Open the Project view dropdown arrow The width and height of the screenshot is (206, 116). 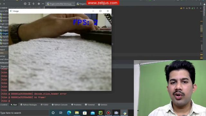click(x=4, y=4)
